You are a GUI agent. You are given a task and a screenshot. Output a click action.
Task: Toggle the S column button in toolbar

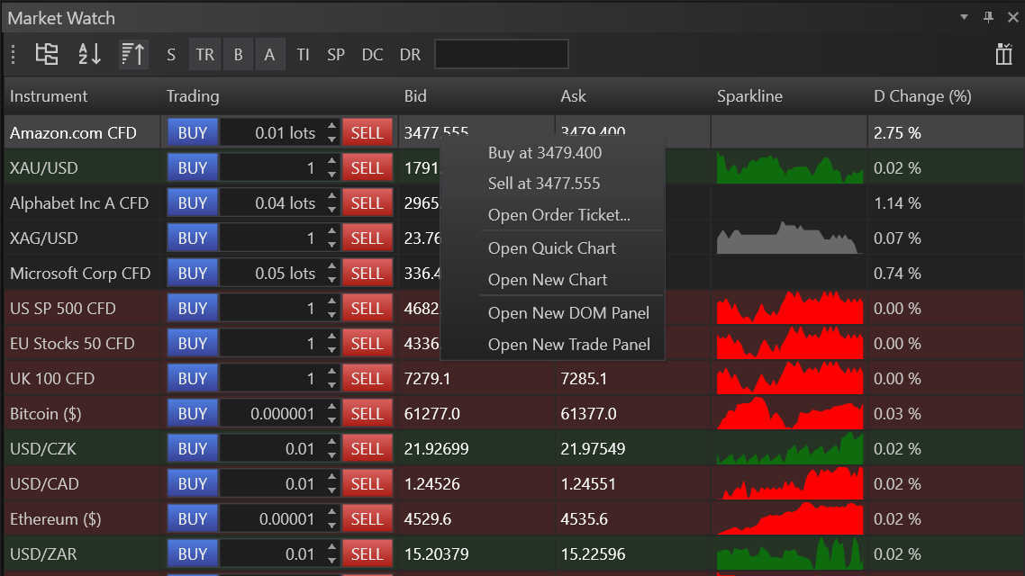[171, 54]
